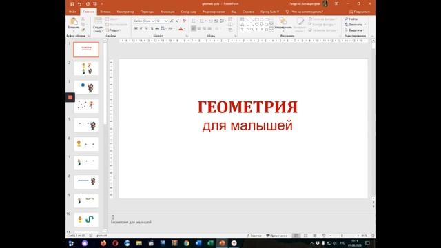The height and width of the screenshot is (248, 441).
Task: Open the font color dropdown arrow
Action: (x=185, y=29)
